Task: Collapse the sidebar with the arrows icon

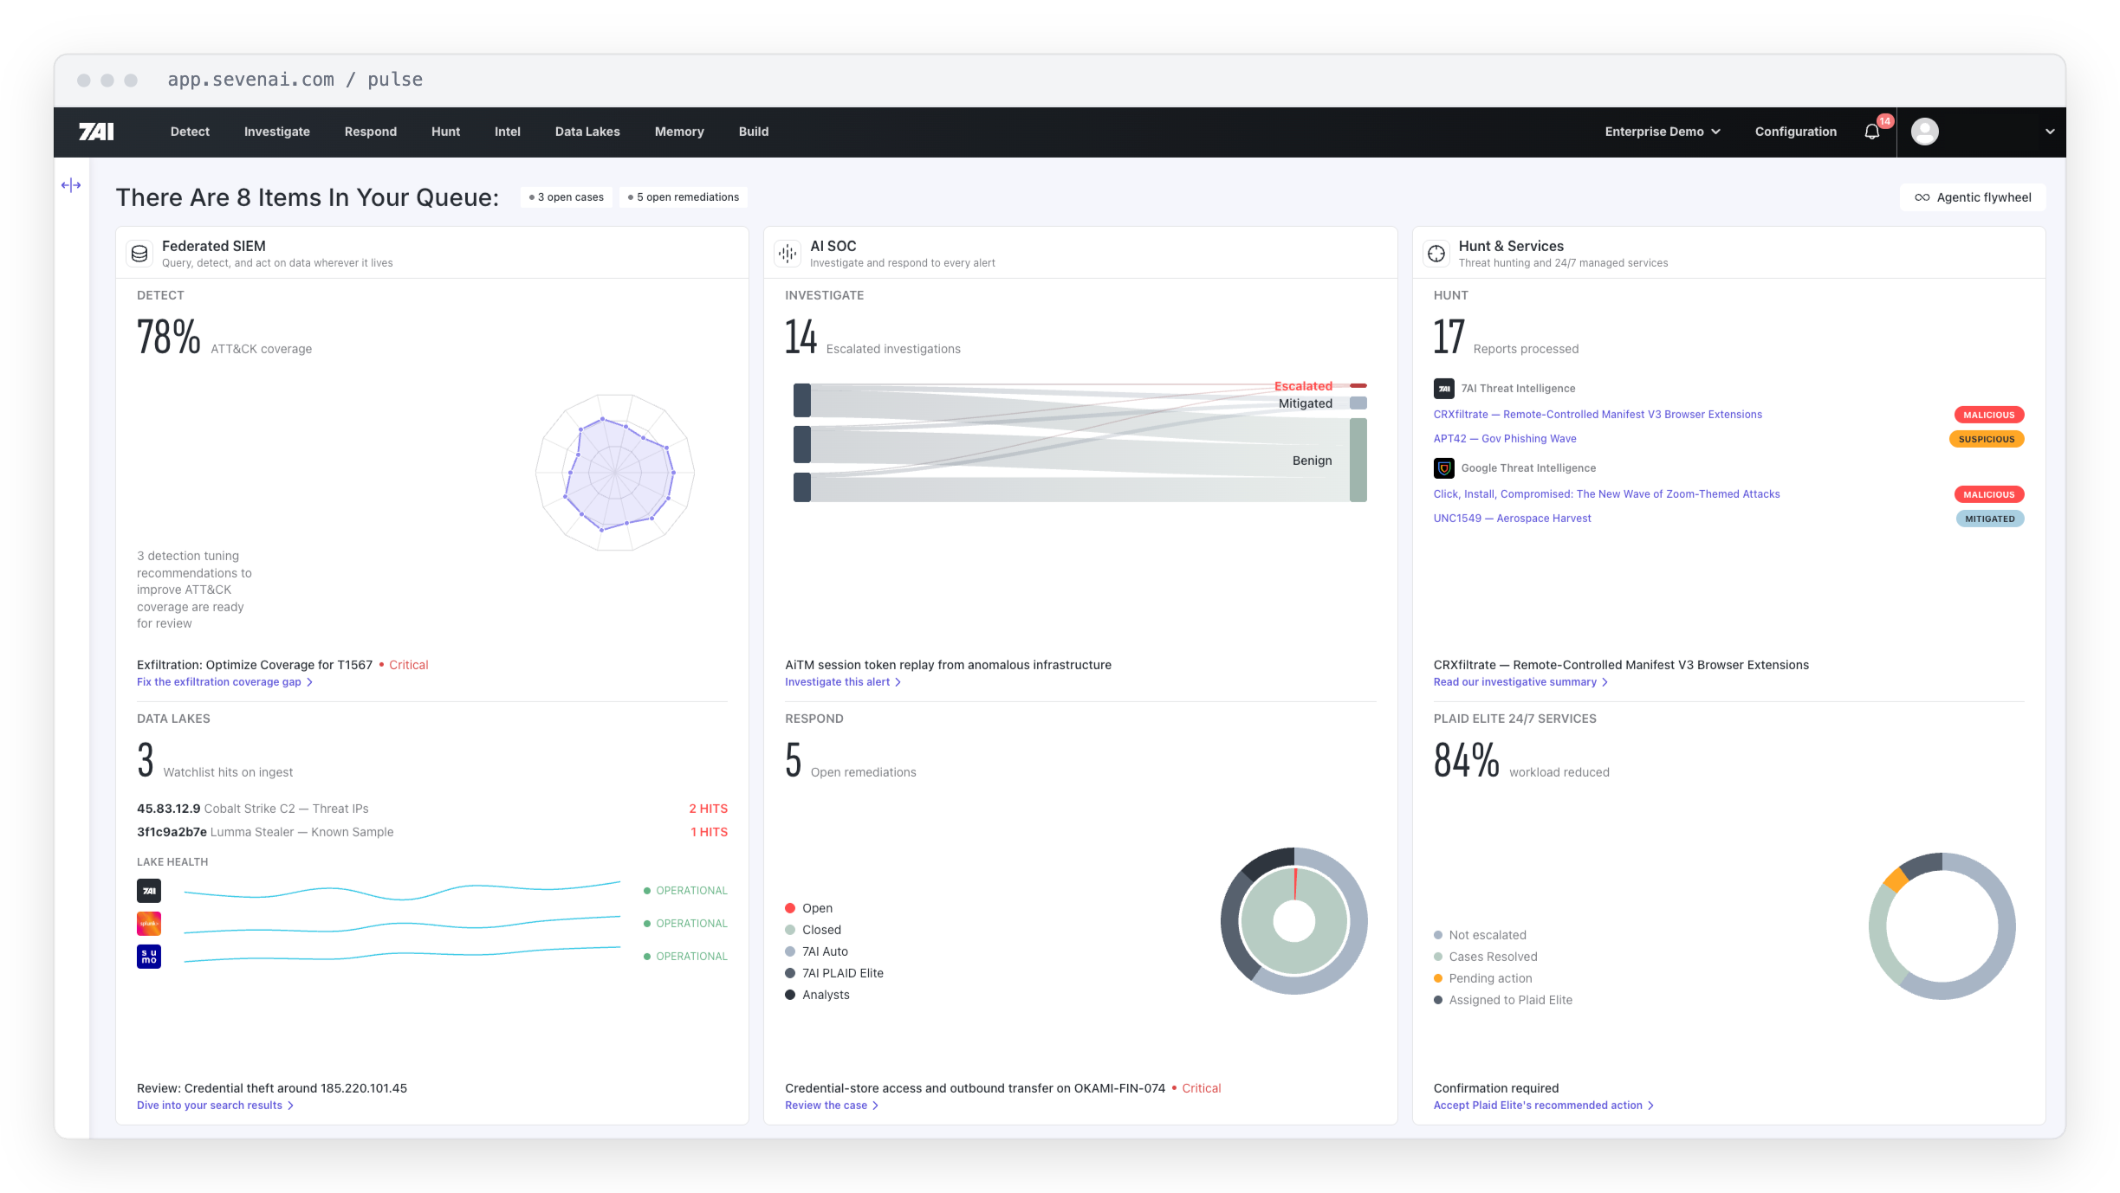Action: click(71, 185)
